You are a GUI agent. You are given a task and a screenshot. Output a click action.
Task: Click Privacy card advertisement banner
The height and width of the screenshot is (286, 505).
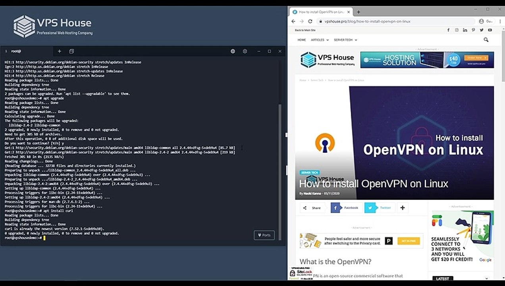pos(362,241)
